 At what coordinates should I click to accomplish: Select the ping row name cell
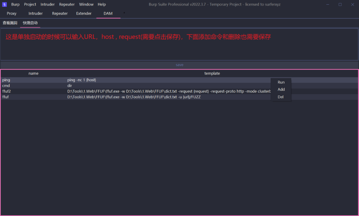point(34,80)
